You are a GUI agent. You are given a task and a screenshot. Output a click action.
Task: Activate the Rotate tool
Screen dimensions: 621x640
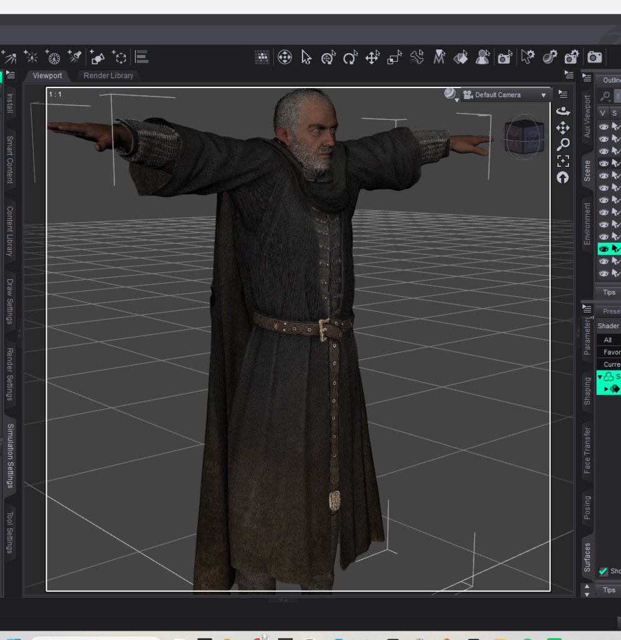click(350, 57)
